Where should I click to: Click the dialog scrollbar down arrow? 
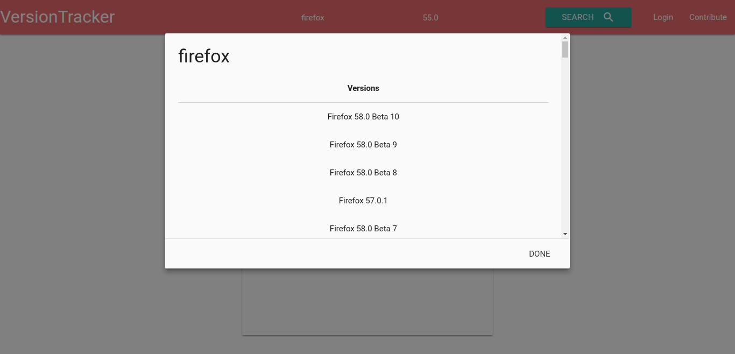[x=565, y=234]
